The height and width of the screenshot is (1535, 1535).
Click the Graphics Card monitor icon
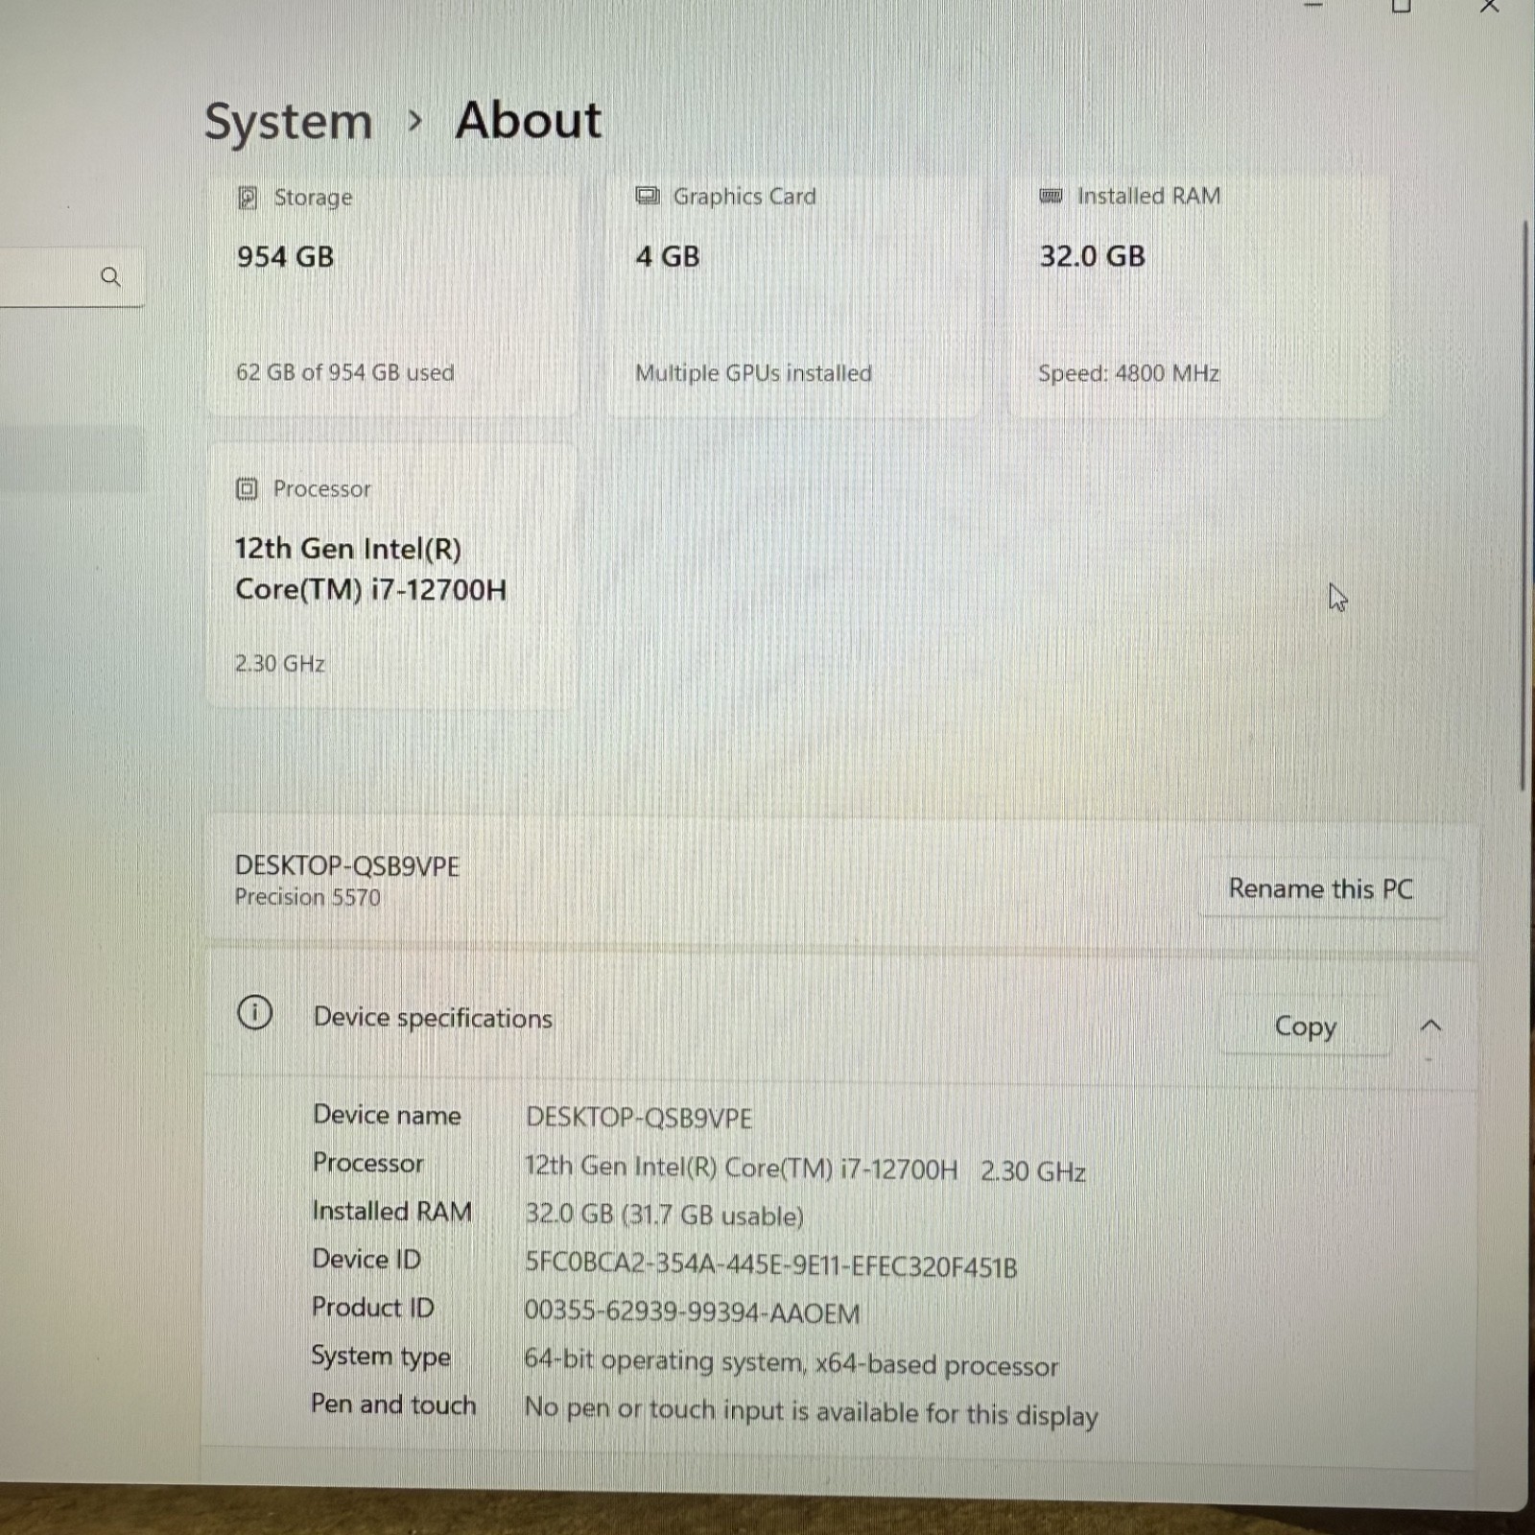pyautogui.click(x=648, y=197)
